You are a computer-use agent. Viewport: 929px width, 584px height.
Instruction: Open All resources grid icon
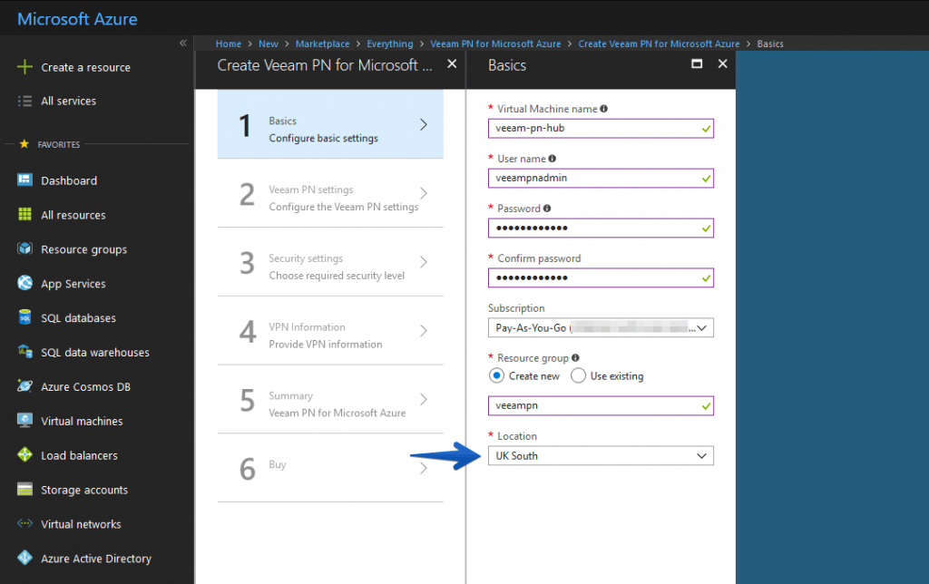[24, 215]
